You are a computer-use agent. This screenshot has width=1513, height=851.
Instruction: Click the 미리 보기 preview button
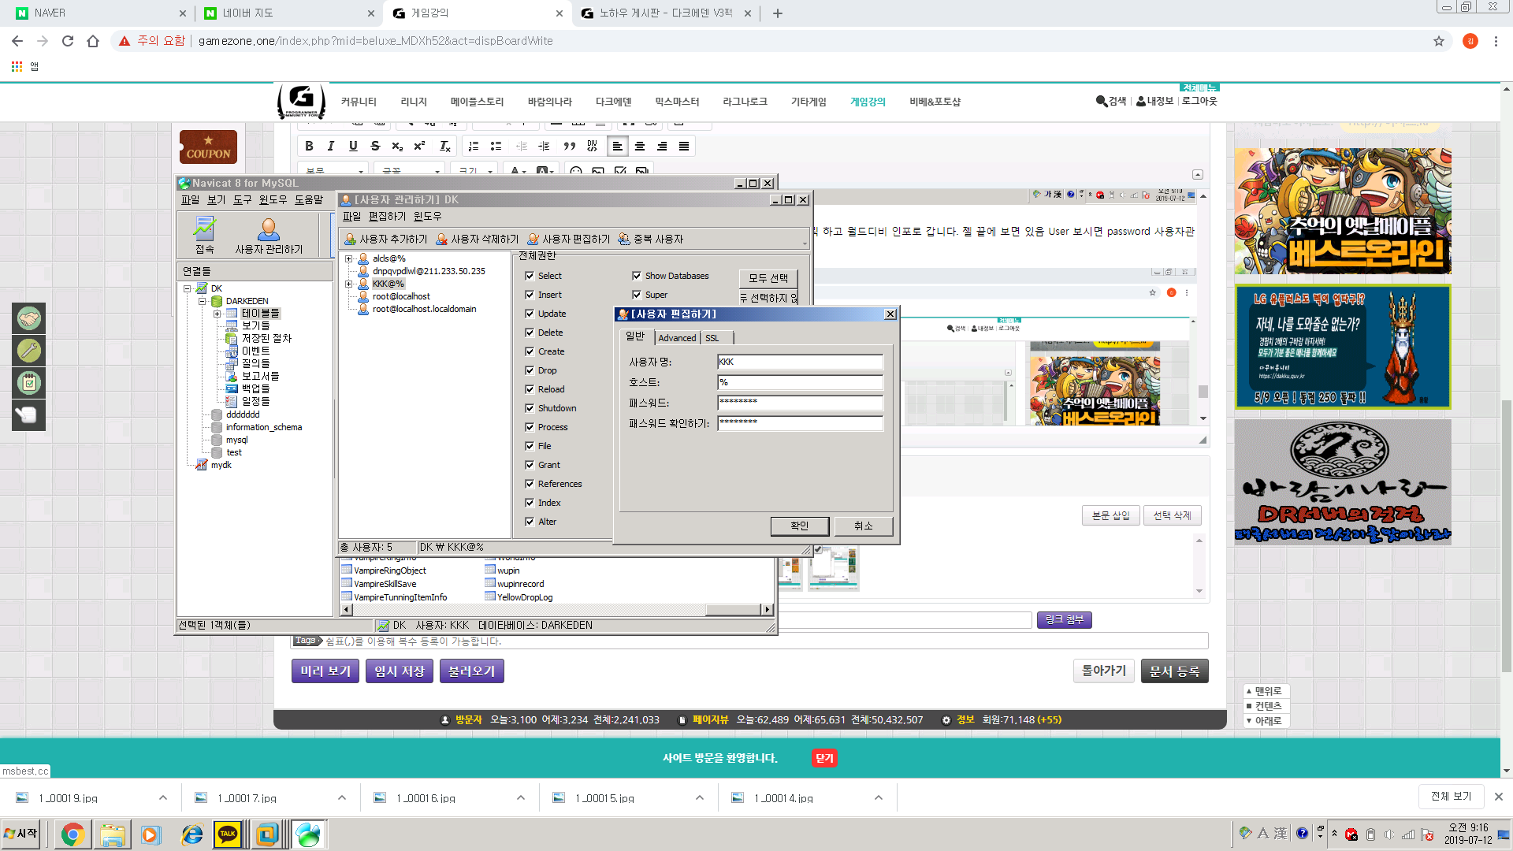click(325, 671)
